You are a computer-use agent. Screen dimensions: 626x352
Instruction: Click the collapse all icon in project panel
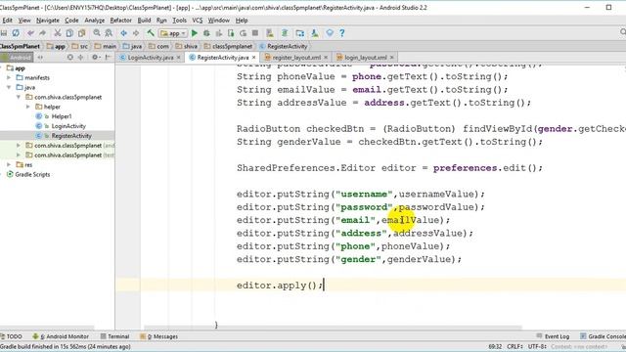point(81,58)
